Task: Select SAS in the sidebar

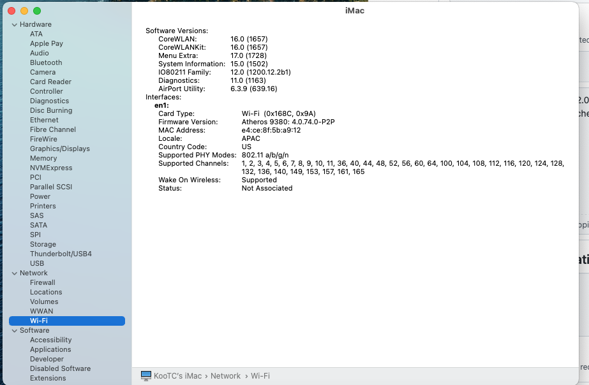Action: coord(37,215)
